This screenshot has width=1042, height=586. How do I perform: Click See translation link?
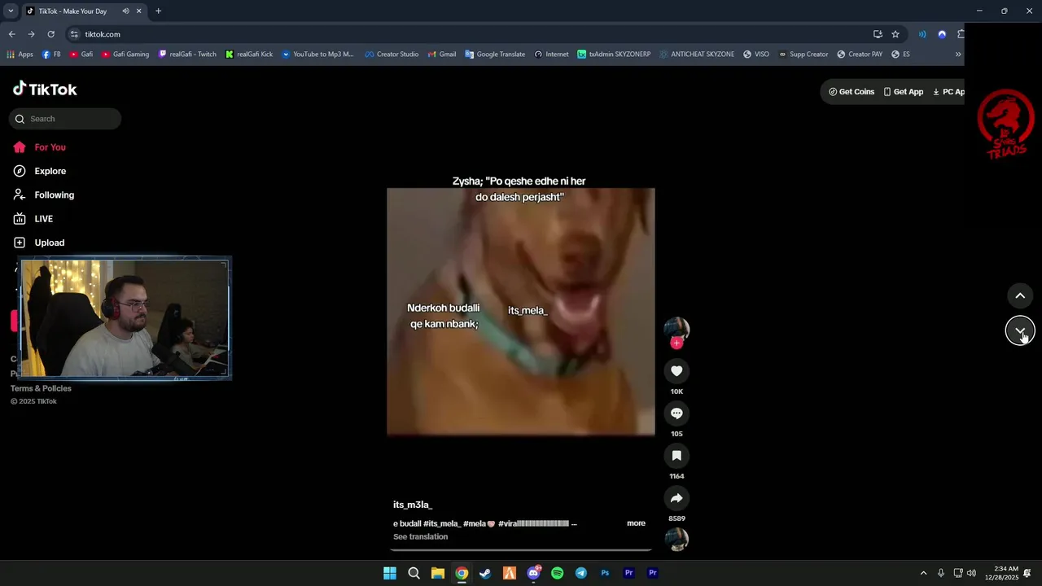(420, 537)
